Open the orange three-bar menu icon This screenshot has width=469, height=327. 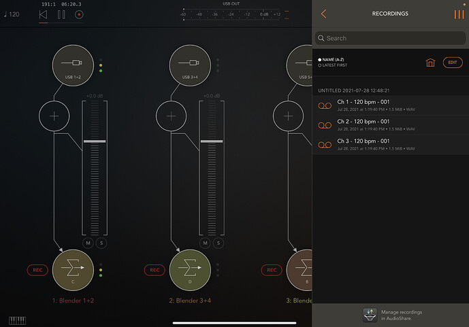458,14
